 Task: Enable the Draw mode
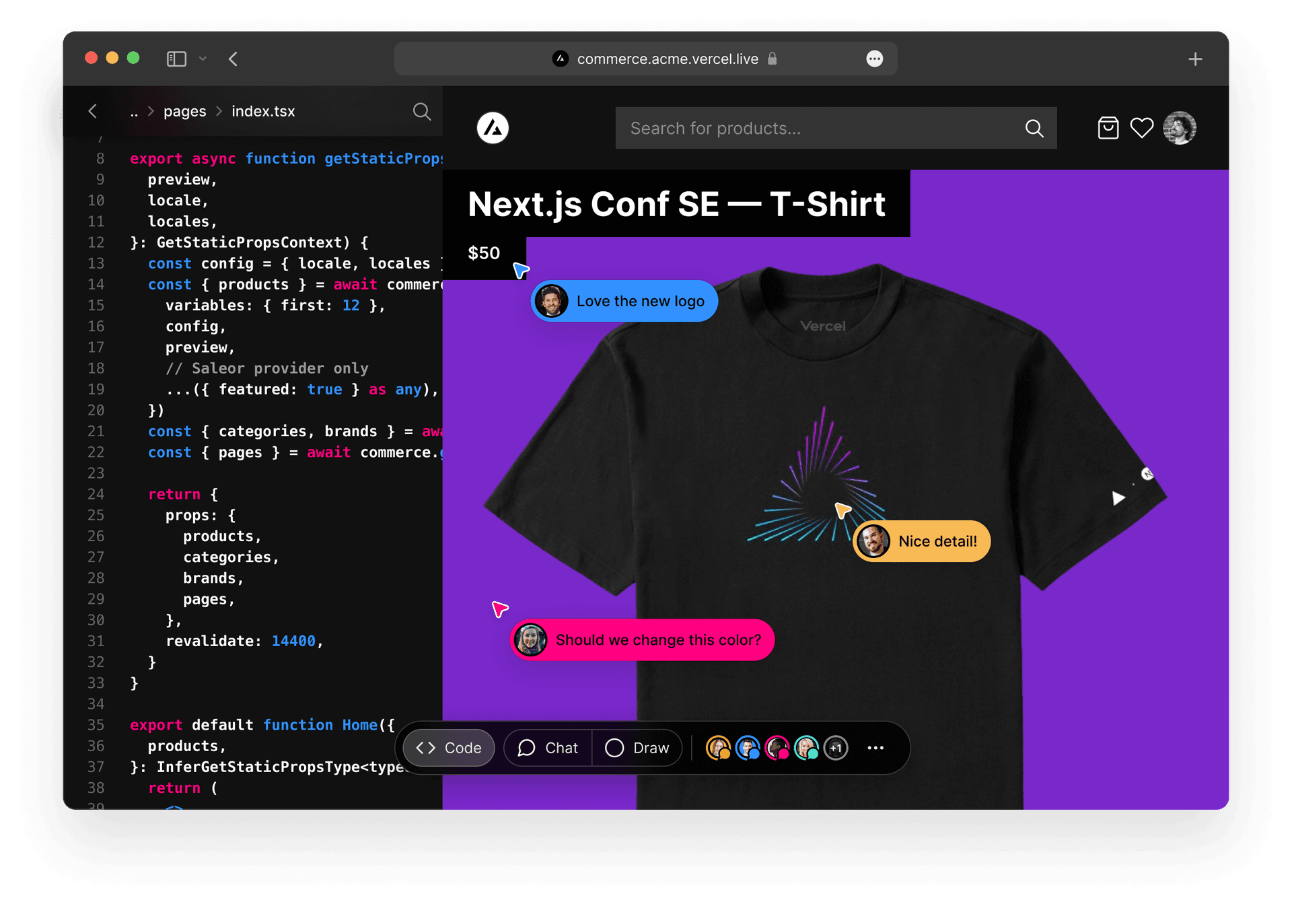coord(637,748)
